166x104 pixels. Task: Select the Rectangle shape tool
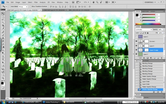pyautogui.click(x=3, y=65)
